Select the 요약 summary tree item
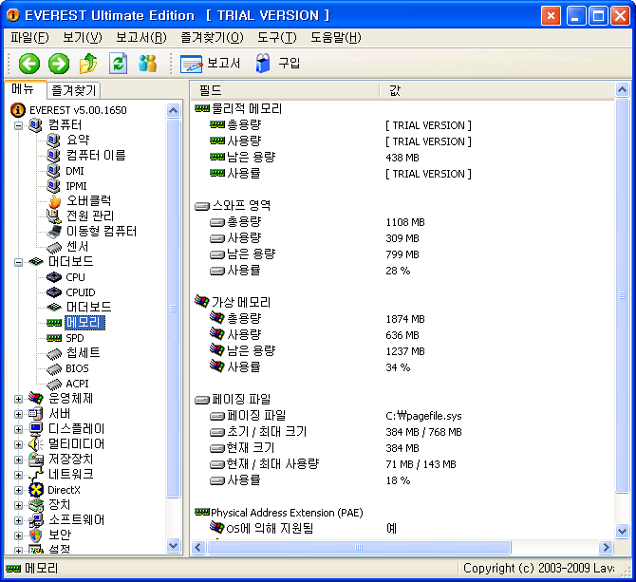 (x=78, y=141)
